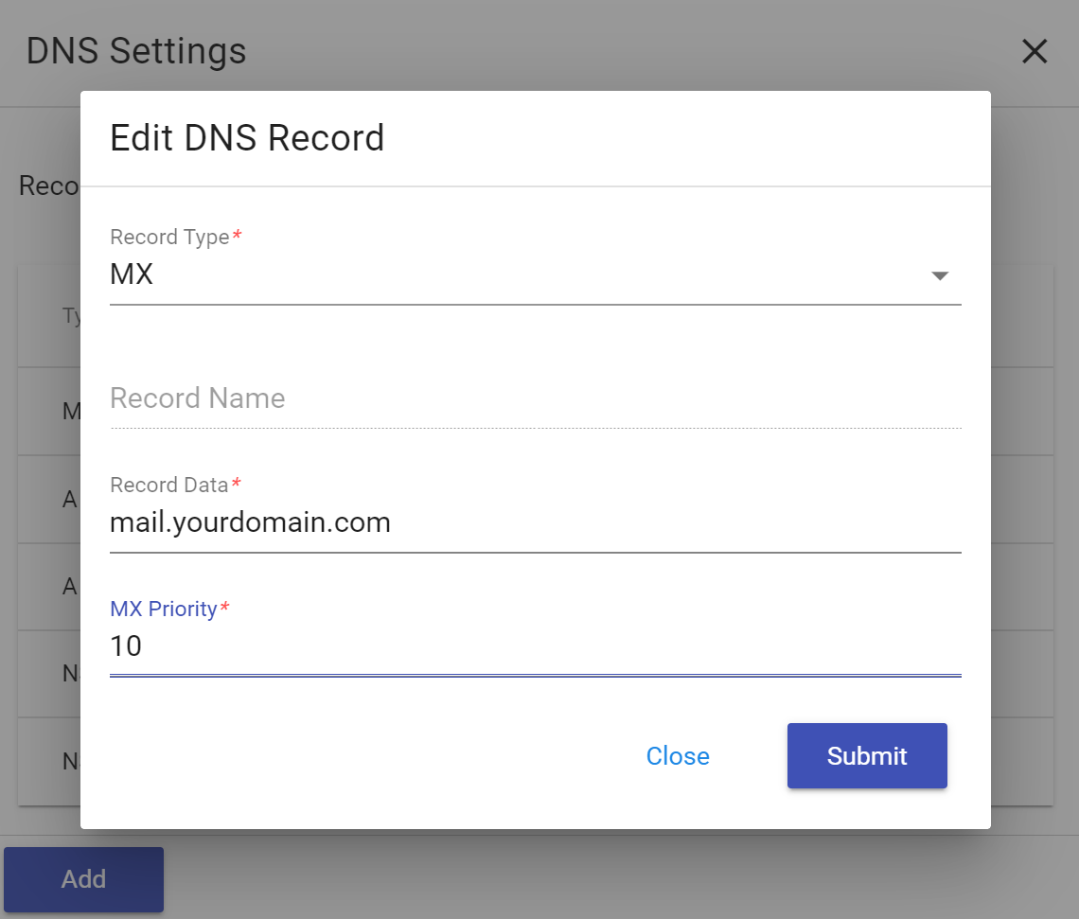Close the Edit DNS Record dialog

coord(678,755)
